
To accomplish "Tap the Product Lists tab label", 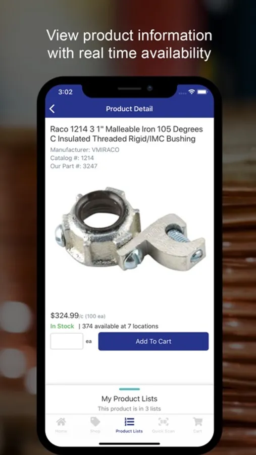I will click(129, 431).
